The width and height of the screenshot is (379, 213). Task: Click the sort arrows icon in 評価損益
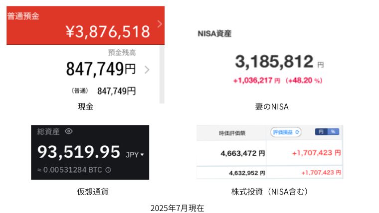click(x=297, y=132)
